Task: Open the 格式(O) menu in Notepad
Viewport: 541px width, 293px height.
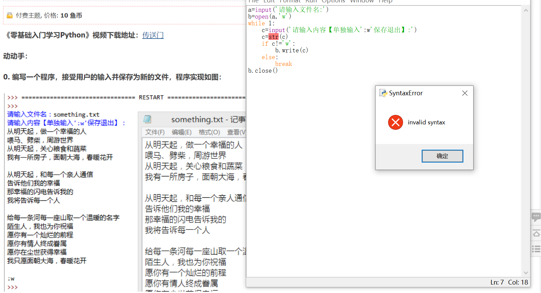Action: coord(209,132)
